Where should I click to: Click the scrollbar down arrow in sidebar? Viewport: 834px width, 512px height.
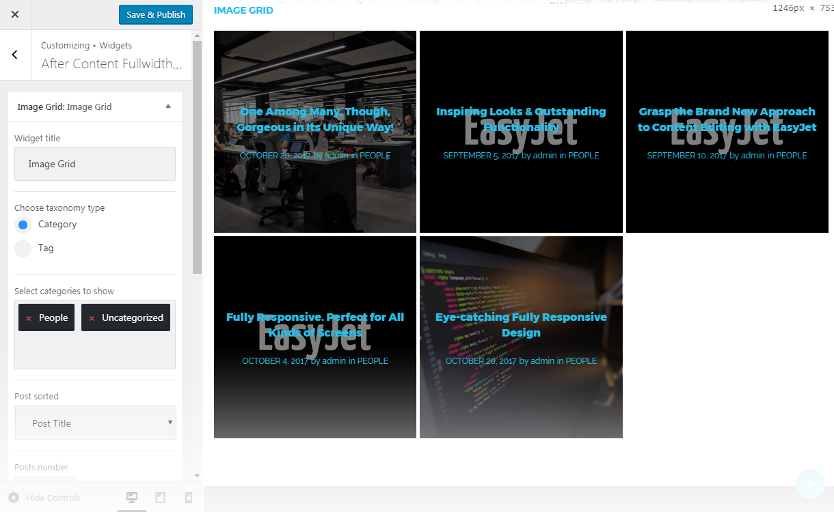pos(198,476)
